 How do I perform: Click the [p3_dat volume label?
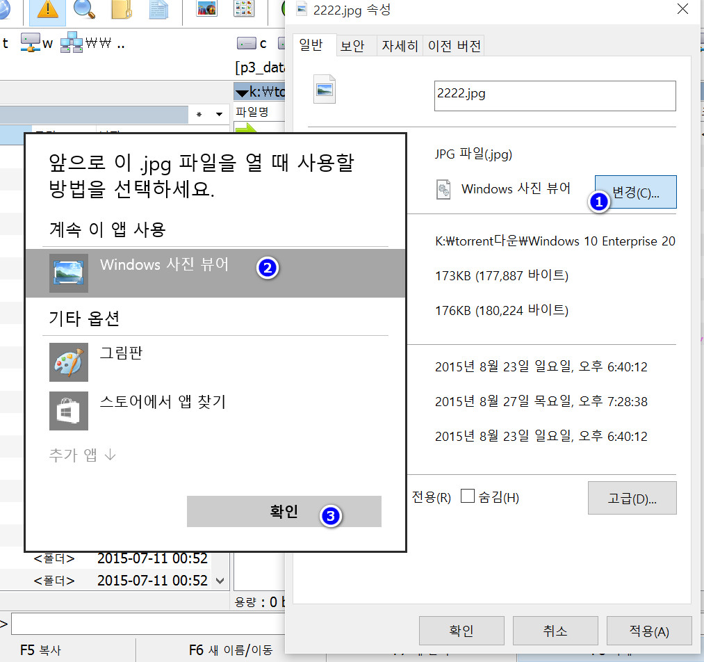click(259, 67)
